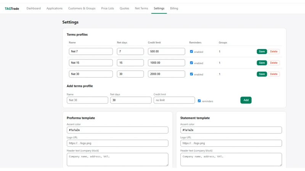Edit the Net 7 name field
The image size is (305, 171).
coord(91,51)
